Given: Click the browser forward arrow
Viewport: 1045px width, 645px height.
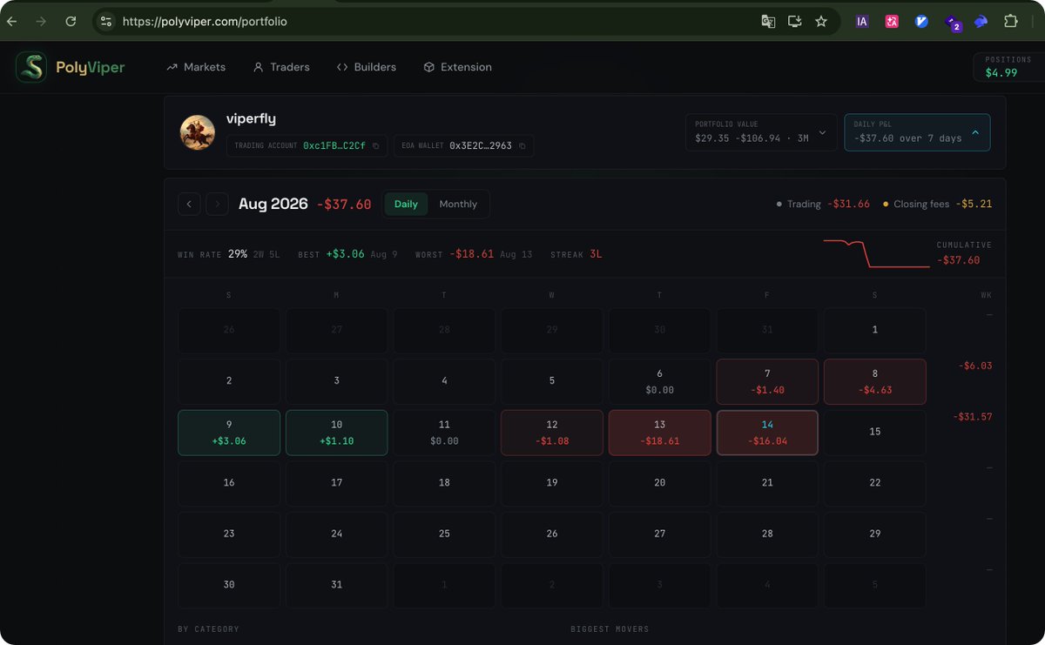Looking at the screenshot, I should tap(41, 21).
